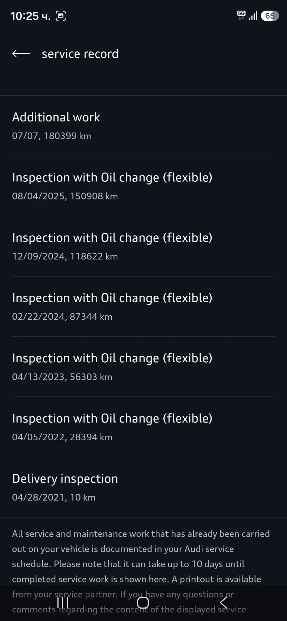Tap the Android home button
Viewport: 287px width, 621px height.
click(x=143, y=603)
